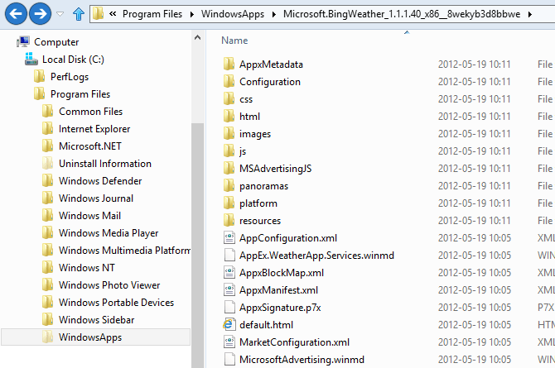Click the resources folder icon
The height and width of the screenshot is (368, 555).
(229, 220)
